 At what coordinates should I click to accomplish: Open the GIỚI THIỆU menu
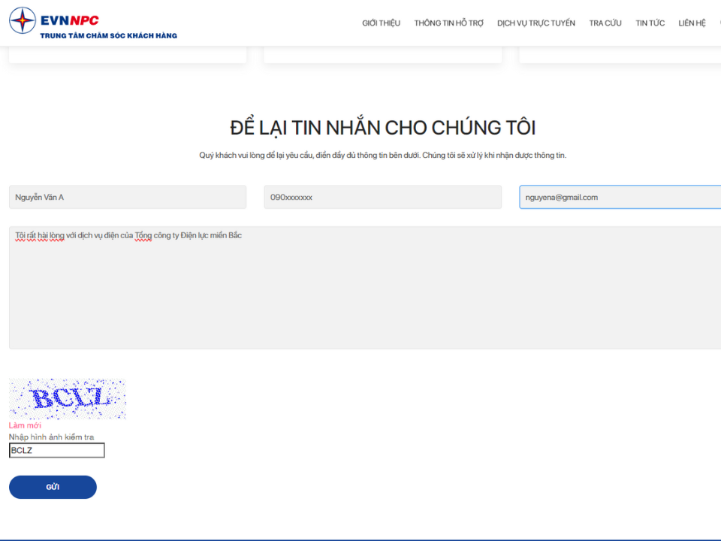(x=381, y=23)
